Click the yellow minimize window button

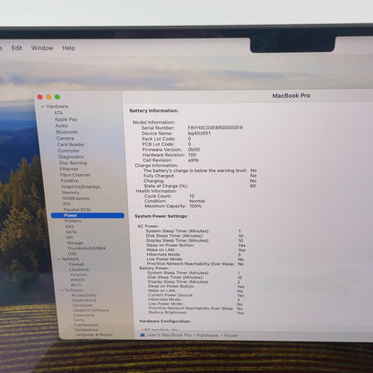point(48,97)
